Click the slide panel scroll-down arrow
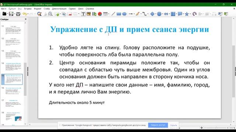The image size is (236, 132). [25, 124]
